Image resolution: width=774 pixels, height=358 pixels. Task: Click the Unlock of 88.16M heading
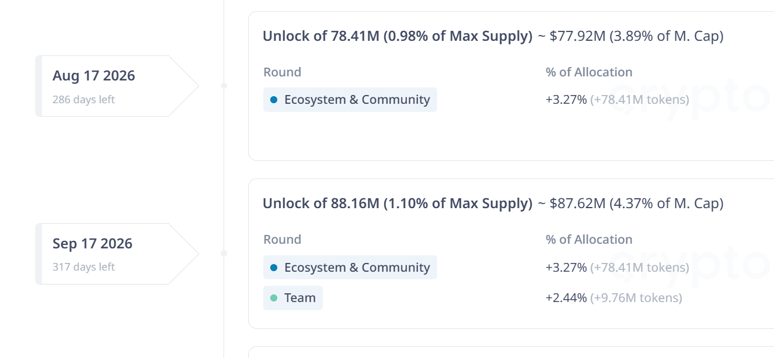pos(398,203)
